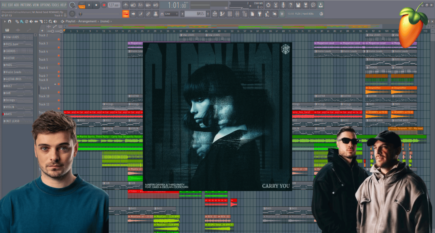Screen dimensions: 435x233
Task: Toggle overdub blend recording icon
Action: [x=148, y=5]
